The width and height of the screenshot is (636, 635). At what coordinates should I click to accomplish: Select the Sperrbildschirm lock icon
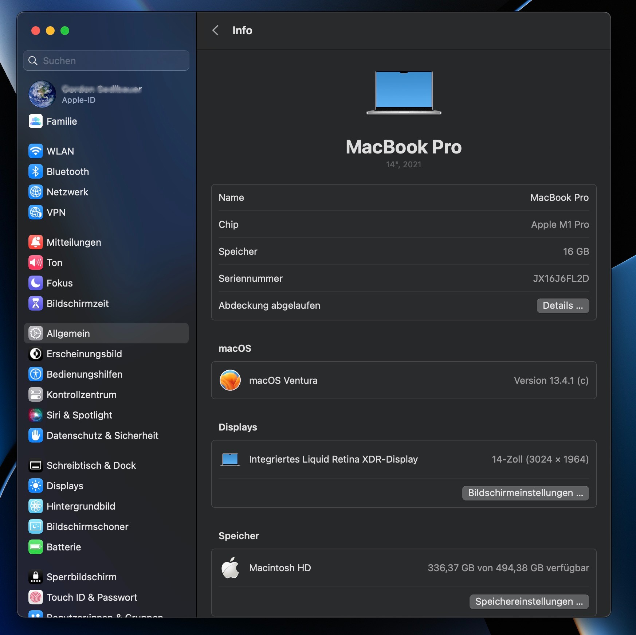click(x=36, y=577)
